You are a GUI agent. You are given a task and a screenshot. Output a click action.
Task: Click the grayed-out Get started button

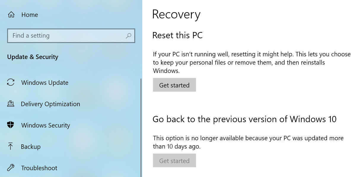(174, 160)
